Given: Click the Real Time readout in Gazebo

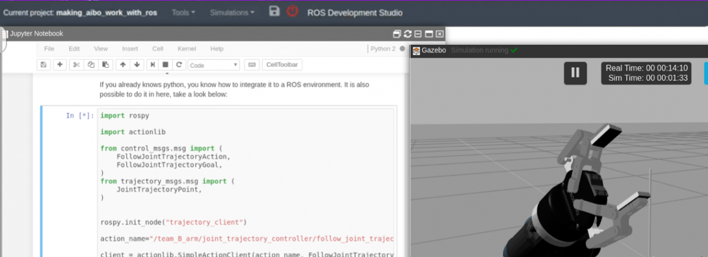Looking at the screenshot, I should pos(647,68).
